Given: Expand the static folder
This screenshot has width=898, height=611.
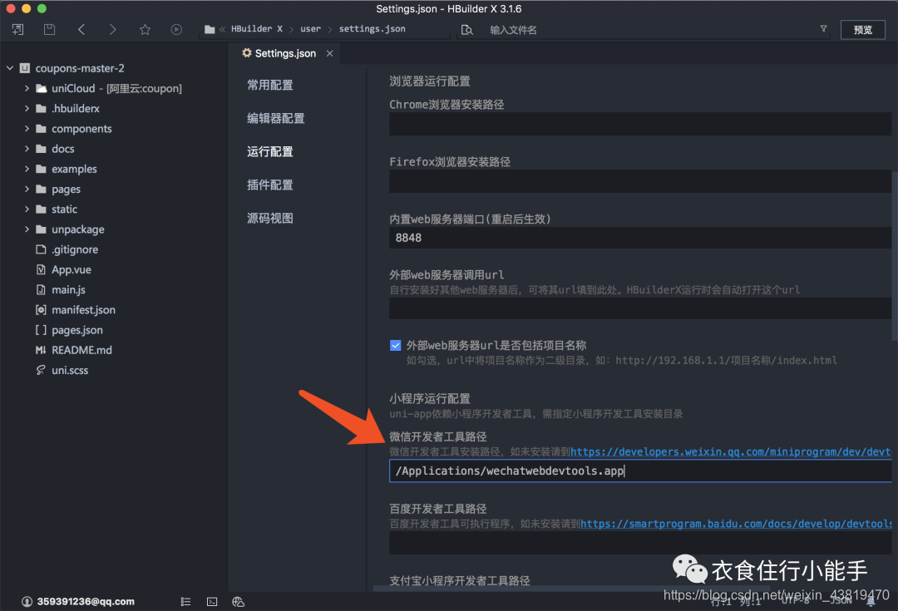Looking at the screenshot, I should pos(27,209).
